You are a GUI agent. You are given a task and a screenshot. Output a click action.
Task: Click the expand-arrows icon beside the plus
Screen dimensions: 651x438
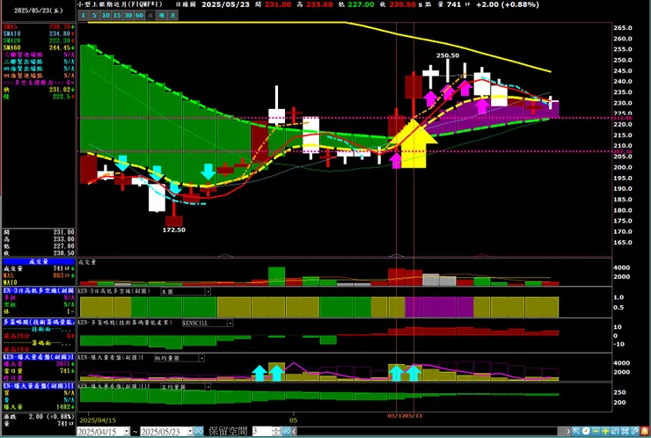tap(615, 431)
